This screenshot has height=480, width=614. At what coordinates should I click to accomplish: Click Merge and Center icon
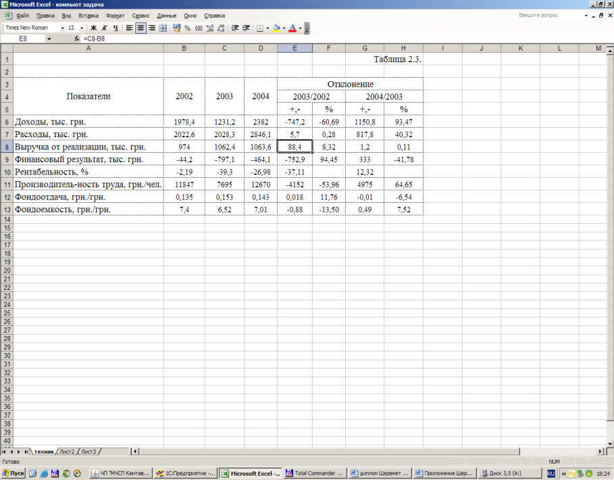tap(163, 28)
